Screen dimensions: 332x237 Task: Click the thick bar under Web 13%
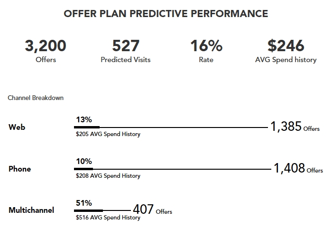pos(88,128)
